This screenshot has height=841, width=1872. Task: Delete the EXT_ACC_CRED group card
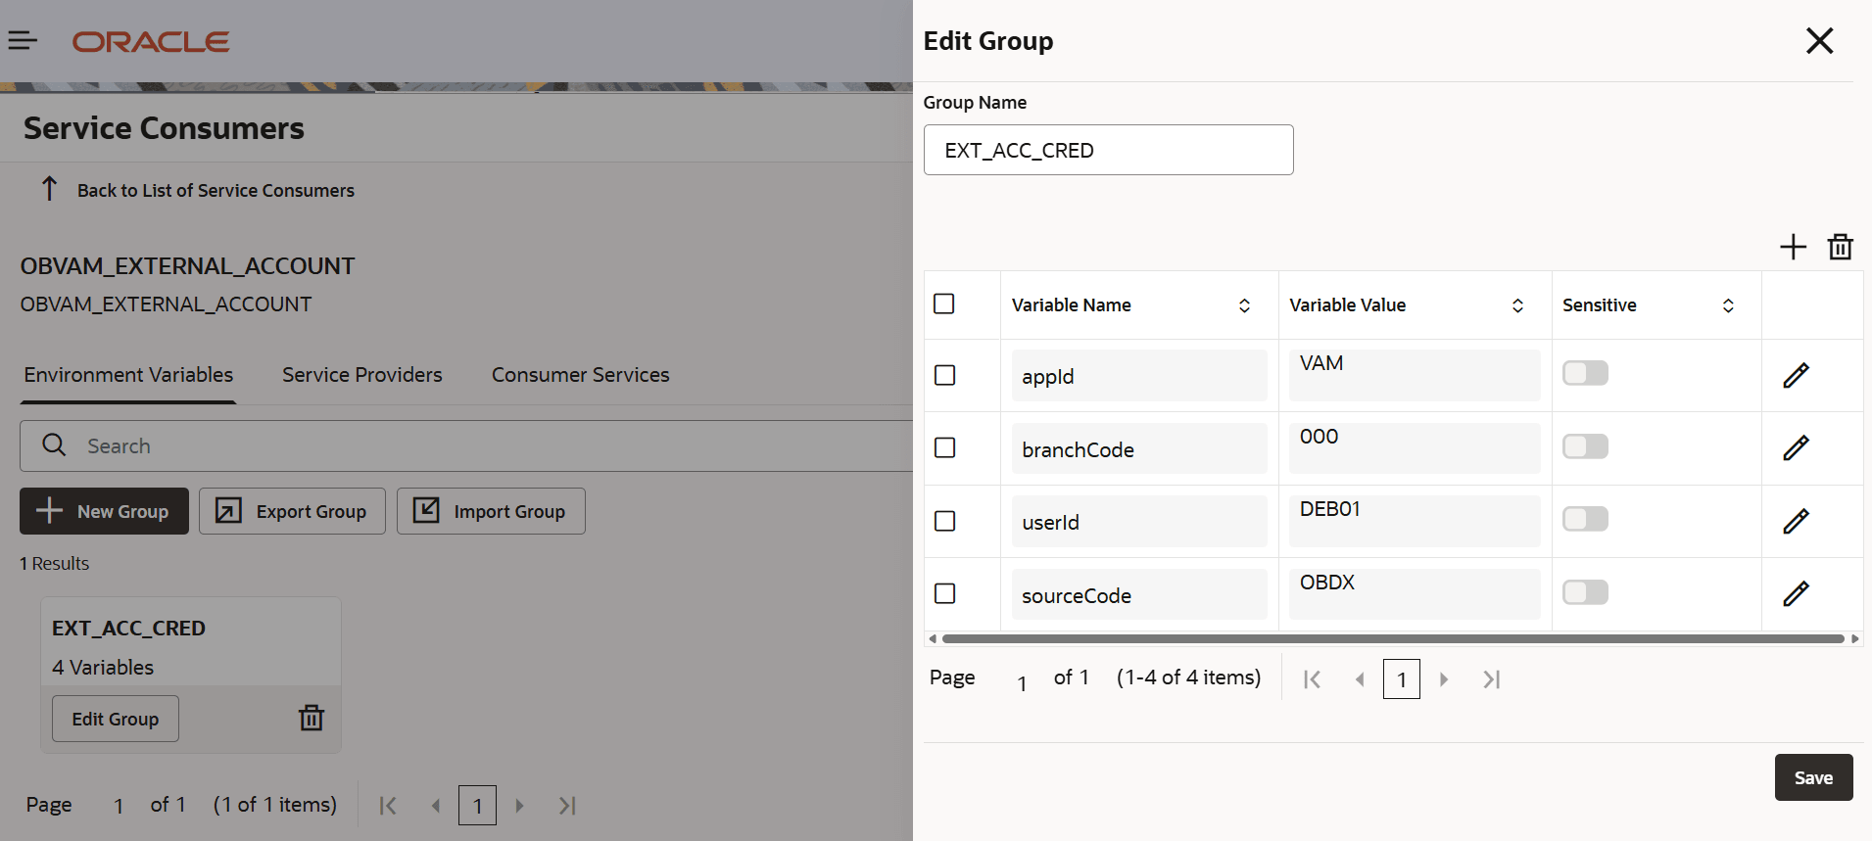pos(312,718)
